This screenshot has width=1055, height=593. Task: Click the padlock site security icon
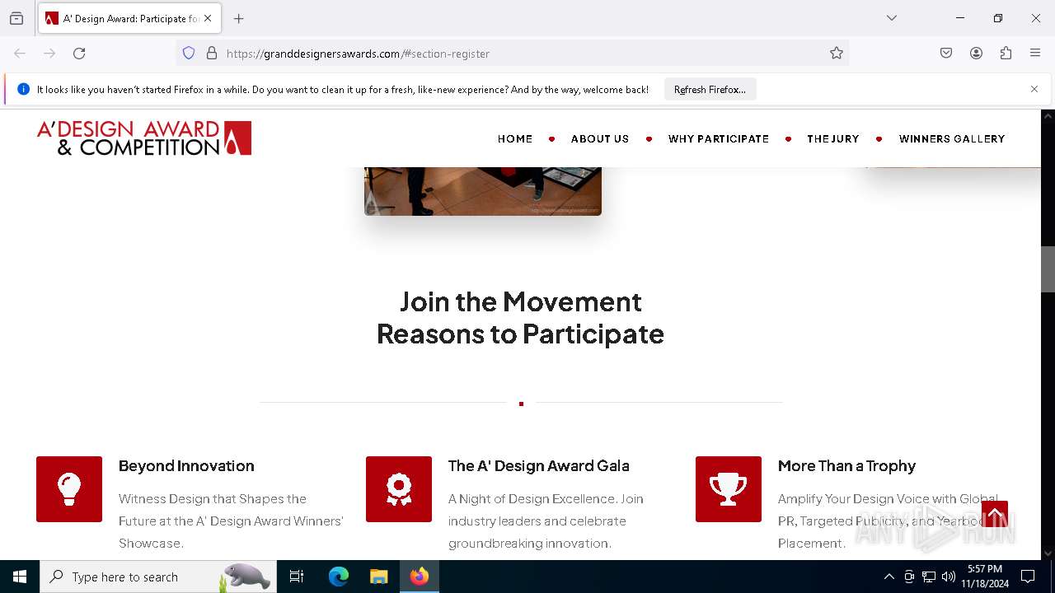212,54
